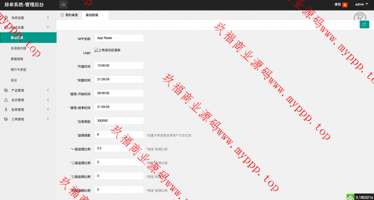The width and height of the screenshot is (374, 200).
Task: Click the 会员管理 person icon
Action: click(6, 100)
